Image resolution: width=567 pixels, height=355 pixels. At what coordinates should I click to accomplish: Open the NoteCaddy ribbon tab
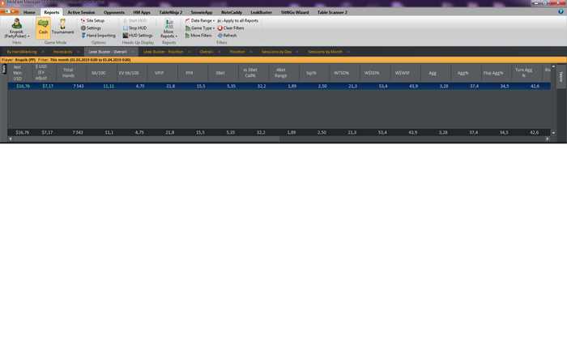[x=232, y=12]
